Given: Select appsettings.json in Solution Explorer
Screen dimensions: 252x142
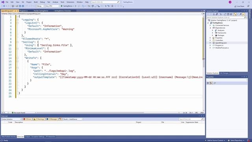Looking at the screenshot, I should 221,43.
